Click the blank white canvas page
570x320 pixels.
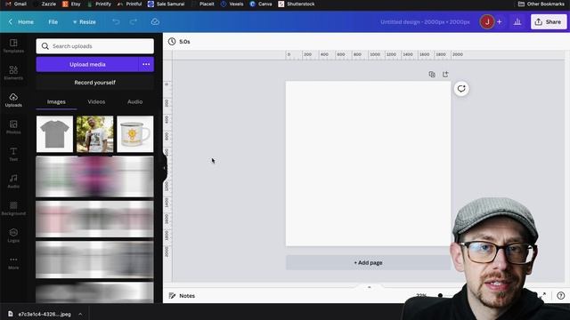(x=368, y=164)
